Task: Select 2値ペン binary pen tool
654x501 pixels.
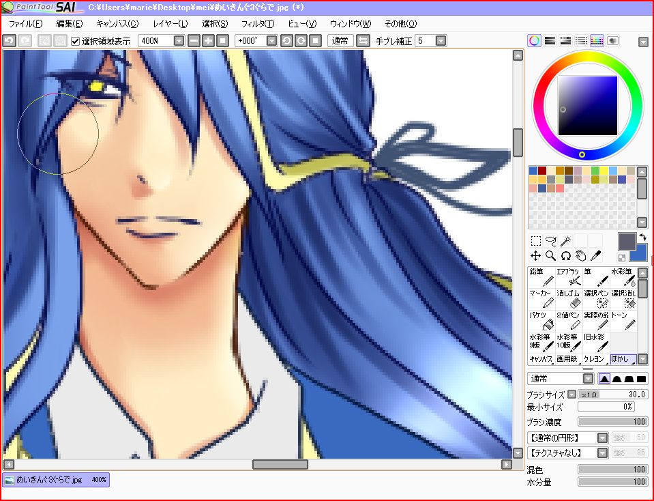Action: point(569,321)
